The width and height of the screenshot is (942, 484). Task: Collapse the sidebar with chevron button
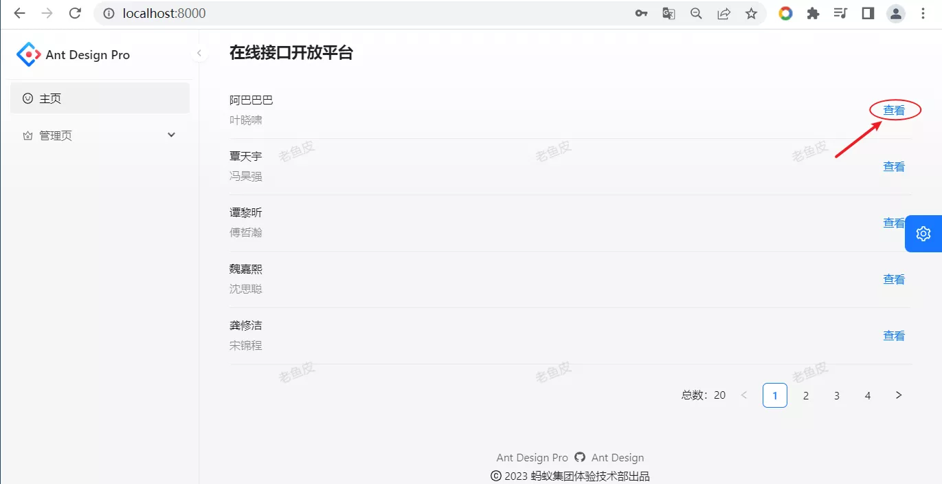[x=199, y=53]
